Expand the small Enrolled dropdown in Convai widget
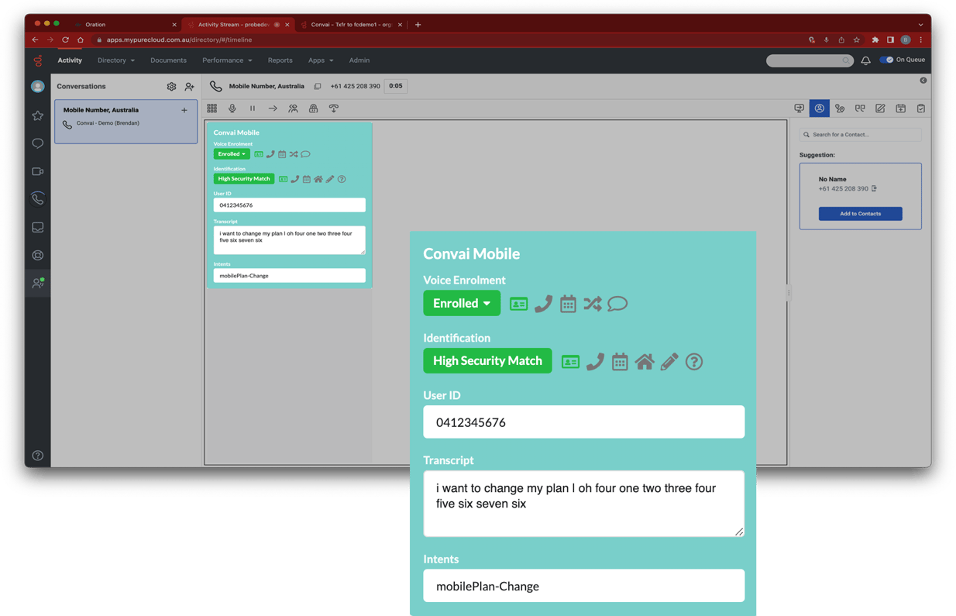This screenshot has width=956, height=616. tap(232, 154)
